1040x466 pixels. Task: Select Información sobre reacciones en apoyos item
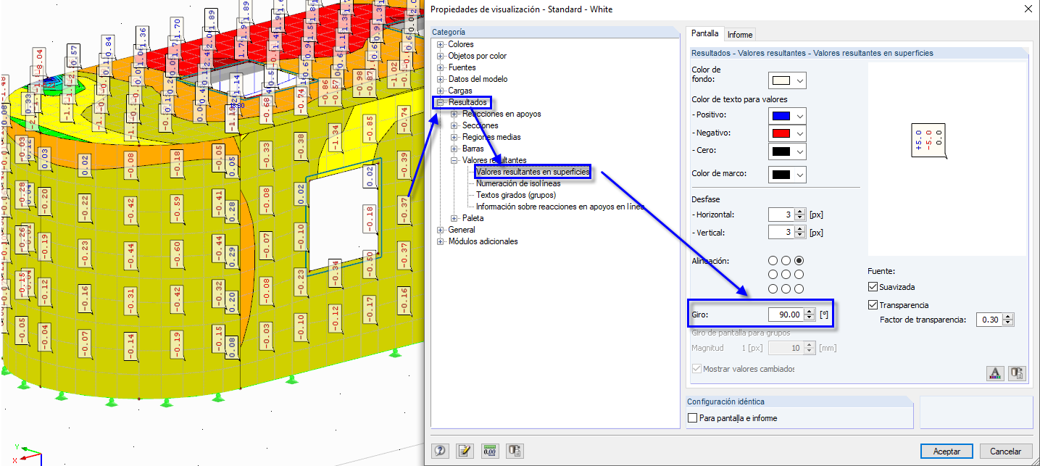560,207
